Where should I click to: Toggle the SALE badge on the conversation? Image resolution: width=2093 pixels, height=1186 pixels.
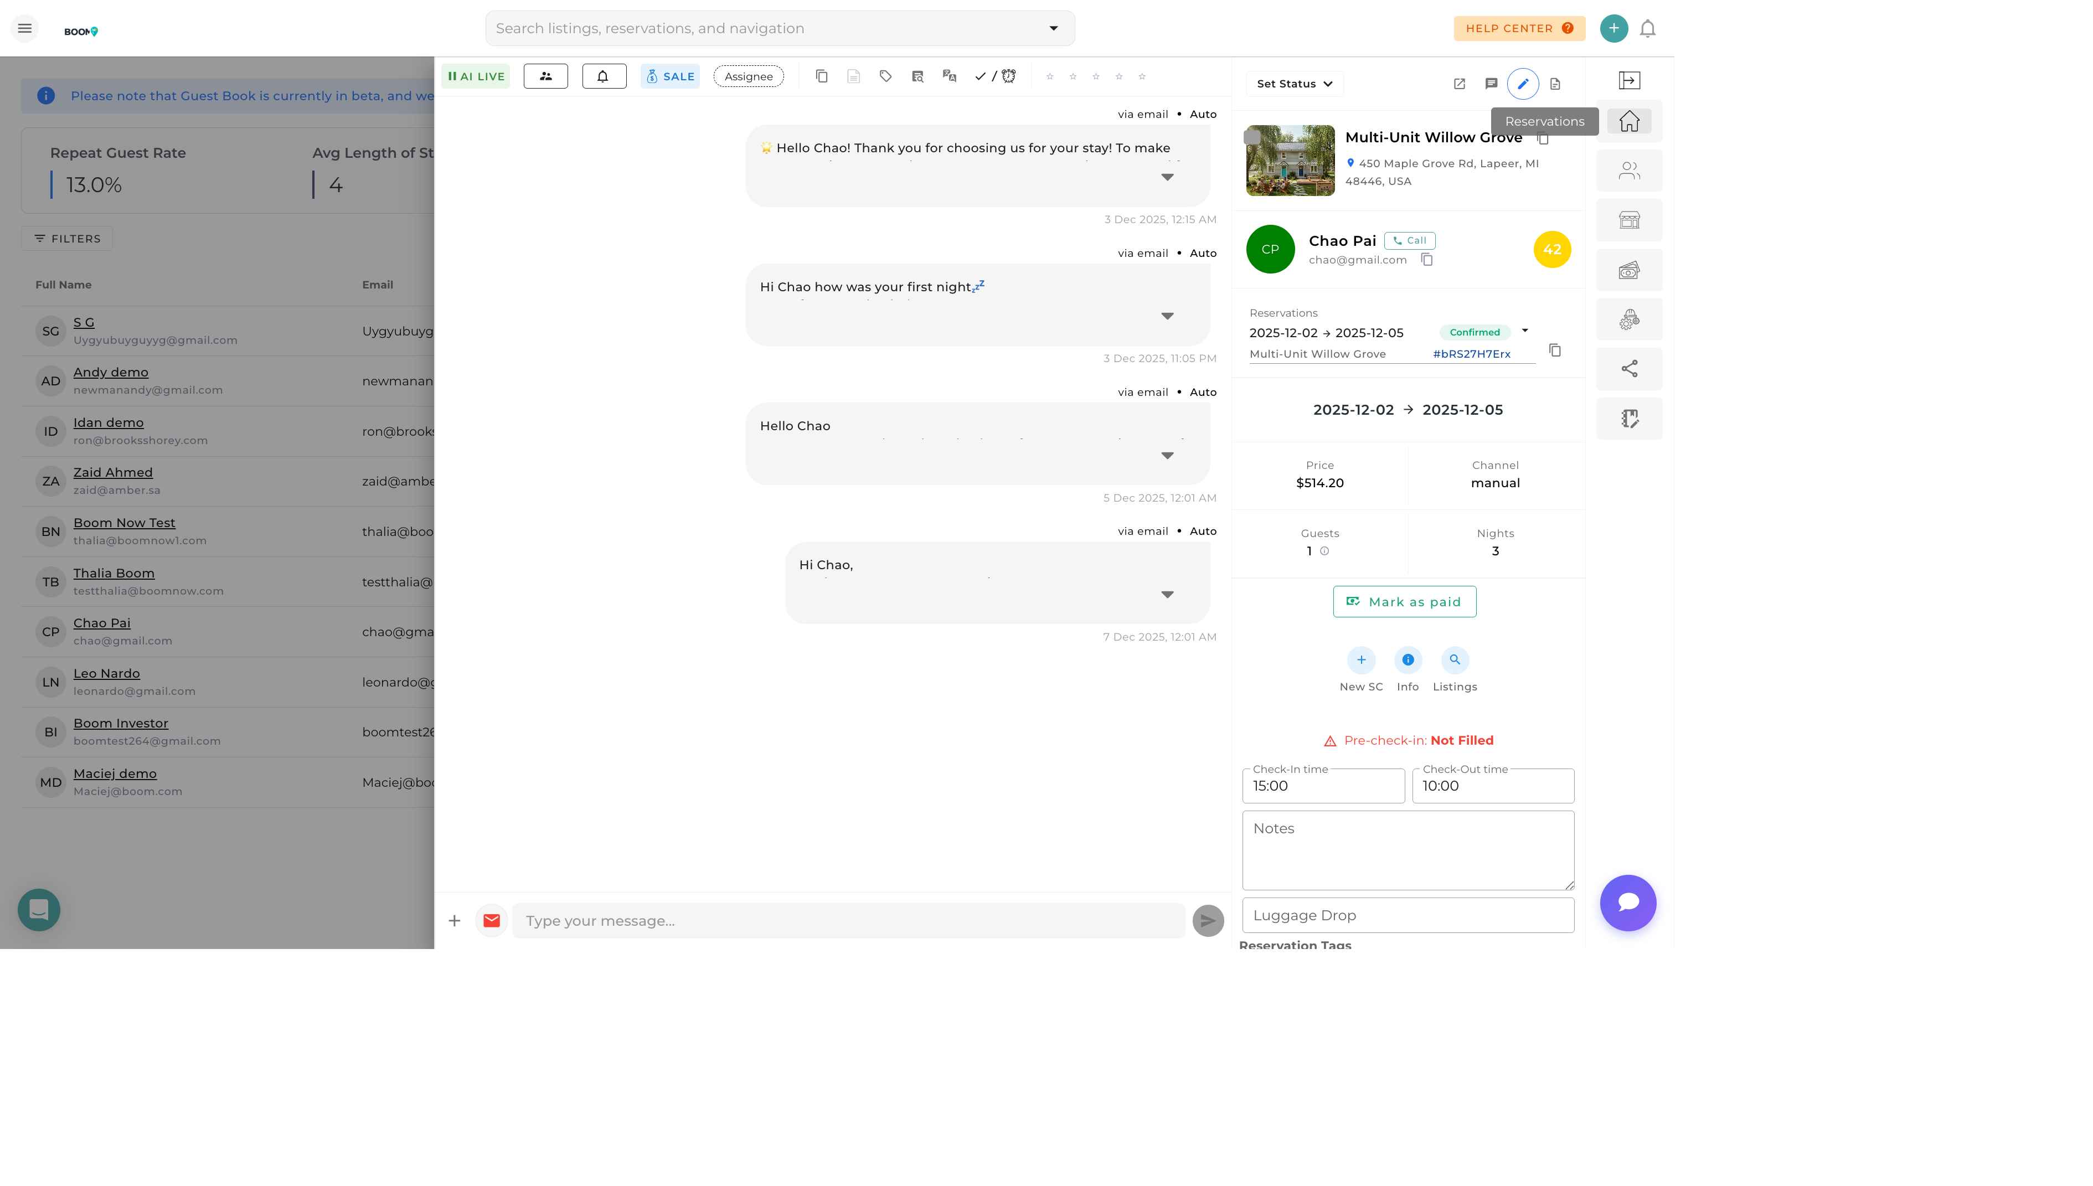pyautogui.click(x=669, y=76)
